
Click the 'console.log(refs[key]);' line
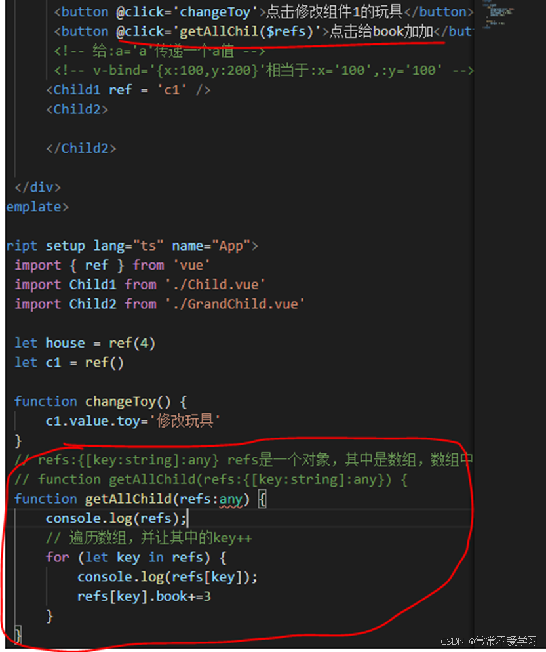(x=167, y=577)
